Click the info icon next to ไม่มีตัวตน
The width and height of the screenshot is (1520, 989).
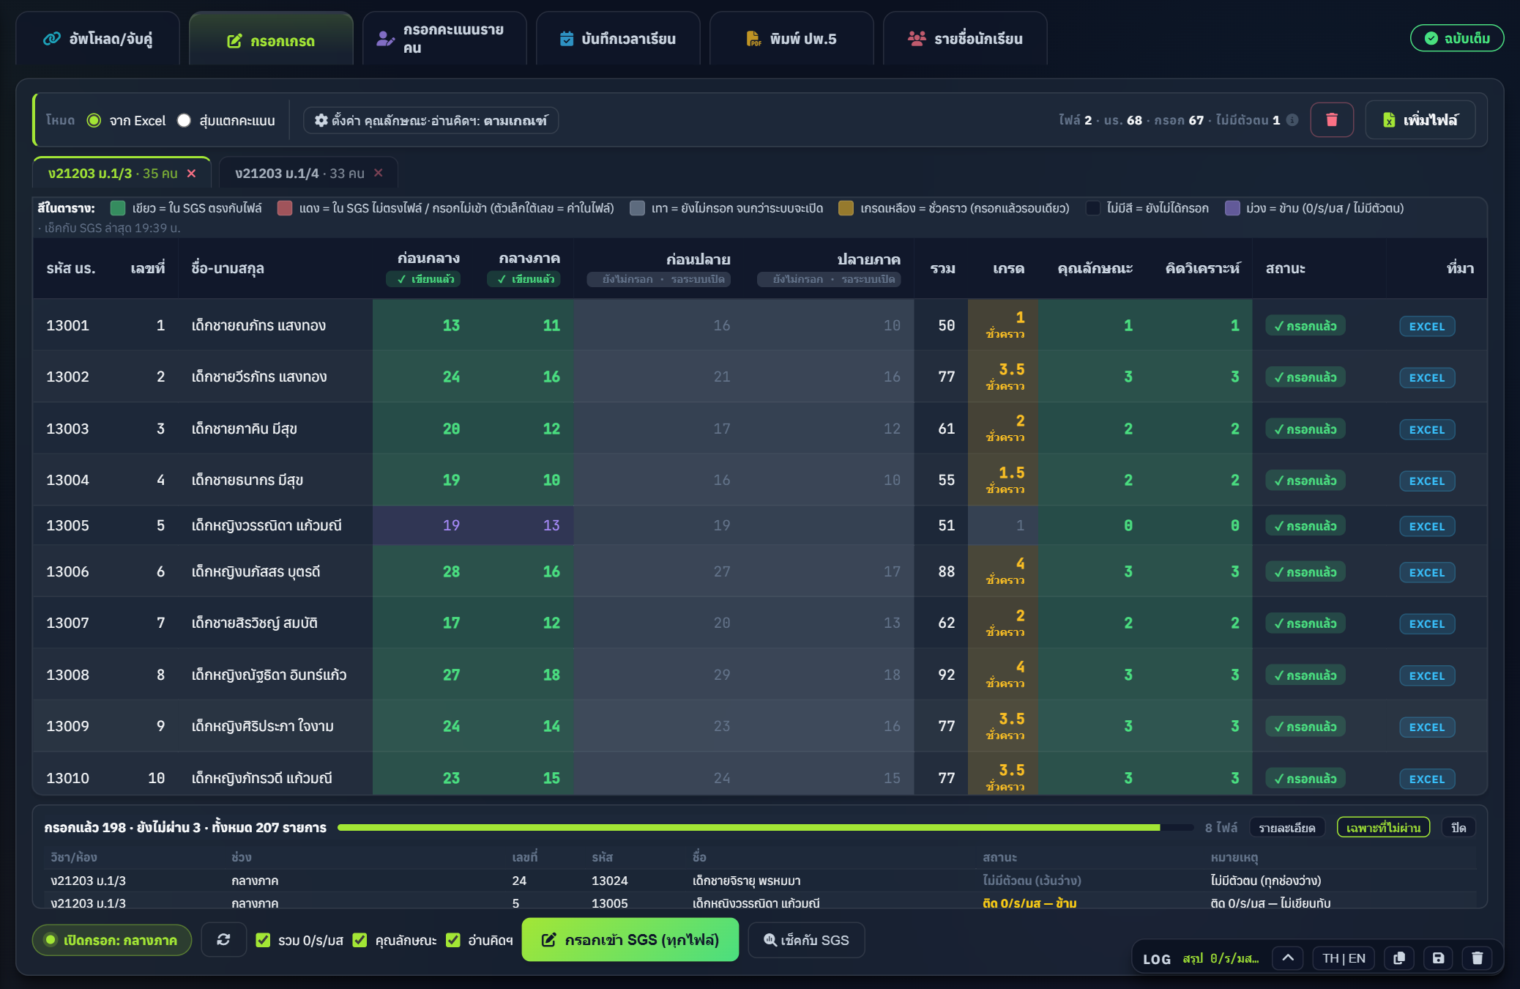(1292, 119)
